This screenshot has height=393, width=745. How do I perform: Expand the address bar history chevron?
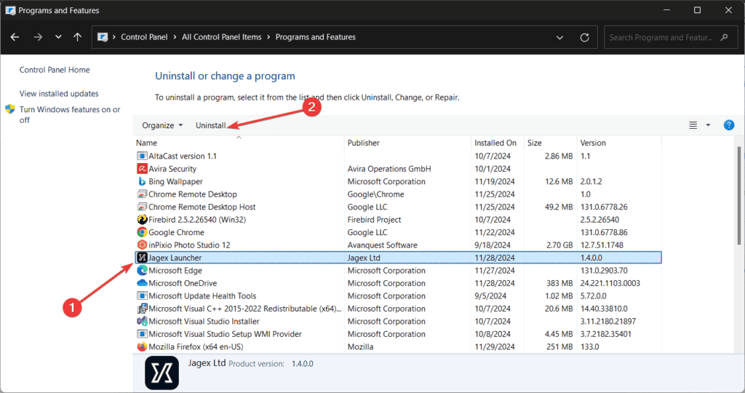tap(559, 37)
